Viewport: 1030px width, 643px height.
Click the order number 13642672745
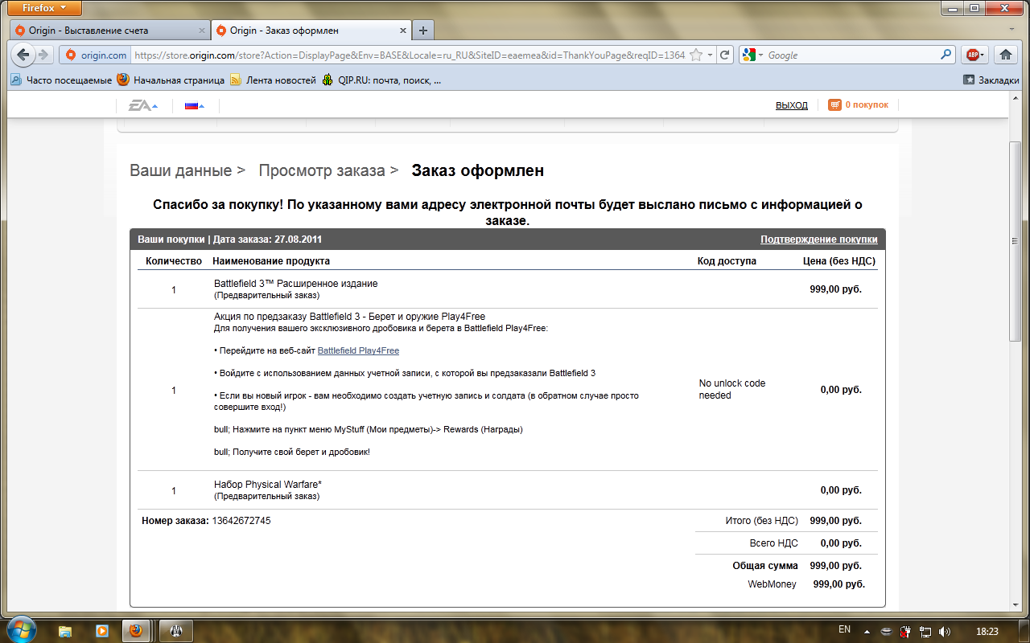pyautogui.click(x=241, y=521)
